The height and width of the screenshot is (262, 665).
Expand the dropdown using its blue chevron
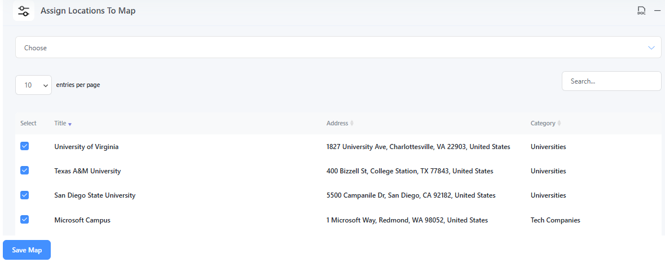pyautogui.click(x=651, y=47)
